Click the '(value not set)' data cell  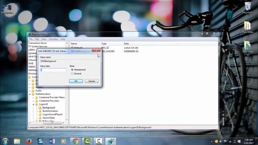click(131, 48)
